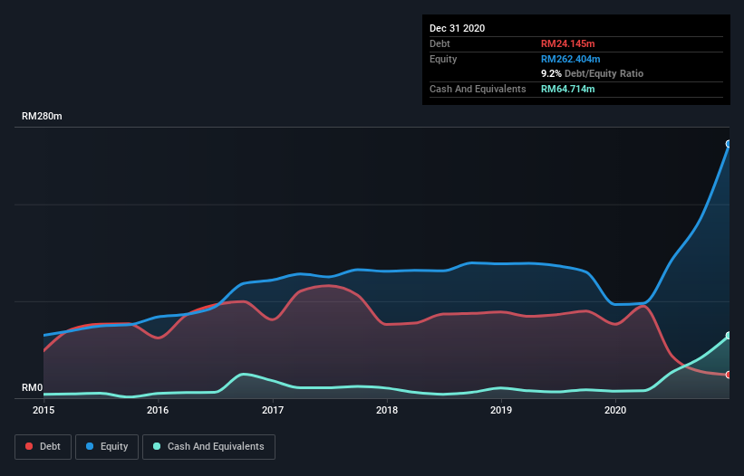Click the RM0 y-axis label
This screenshot has width=744, height=476.
tap(33, 387)
